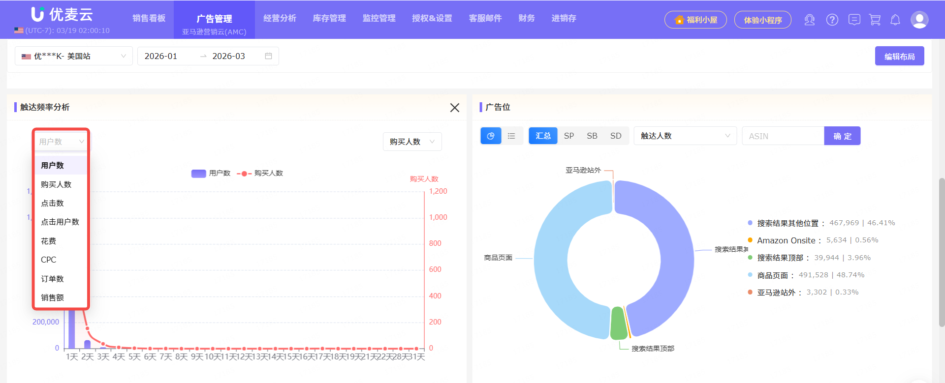This screenshot has width=945, height=383.
Task: Open the customer service headset icon
Action: [x=810, y=20]
